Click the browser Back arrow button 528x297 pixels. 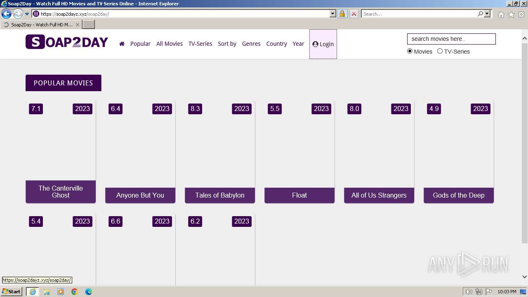click(x=6, y=14)
